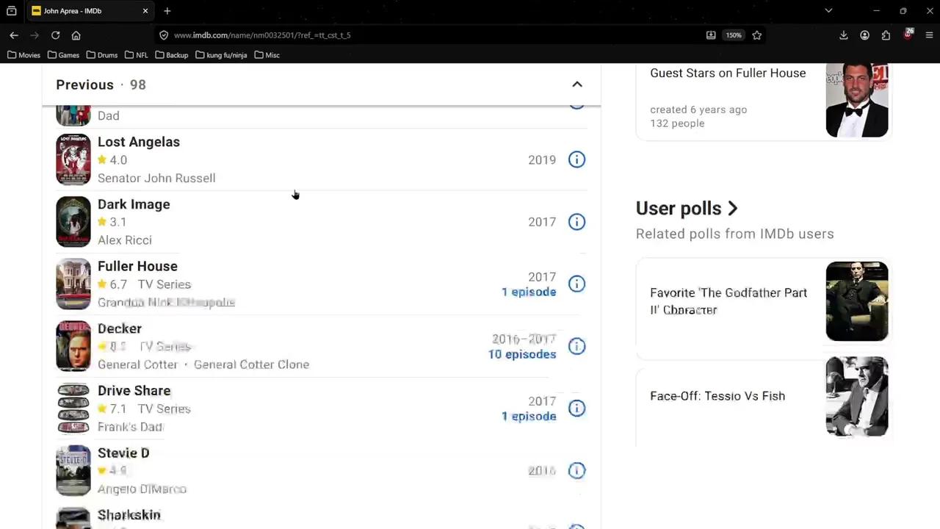This screenshot has height=529, width=940.
Task: Open the Lost Angelas title link
Action: click(139, 142)
